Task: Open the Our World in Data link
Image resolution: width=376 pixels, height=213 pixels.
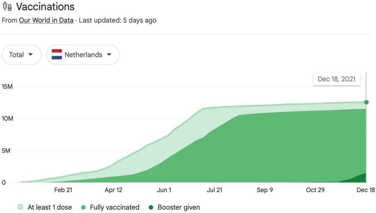Action: (46, 20)
